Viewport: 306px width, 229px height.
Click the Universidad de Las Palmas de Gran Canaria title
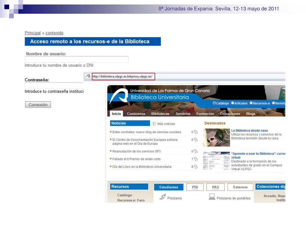[170, 91]
